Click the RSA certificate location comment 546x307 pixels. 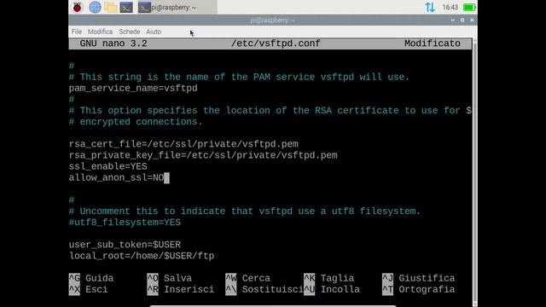tap(270, 110)
